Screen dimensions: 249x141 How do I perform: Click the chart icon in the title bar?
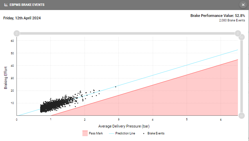click(x=6, y=5)
